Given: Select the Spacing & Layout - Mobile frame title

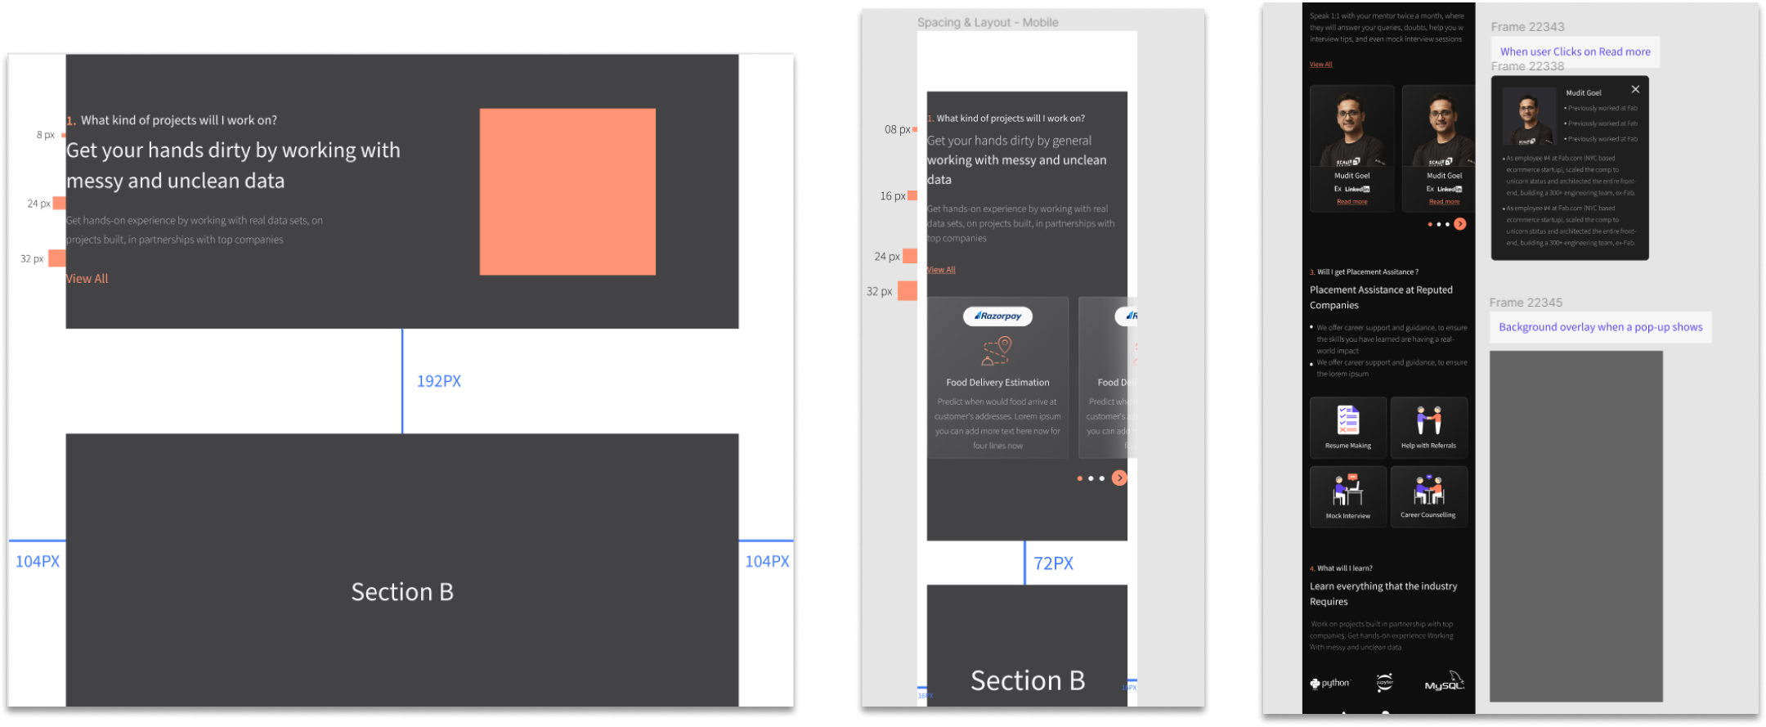Looking at the screenshot, I should point(988,22).
